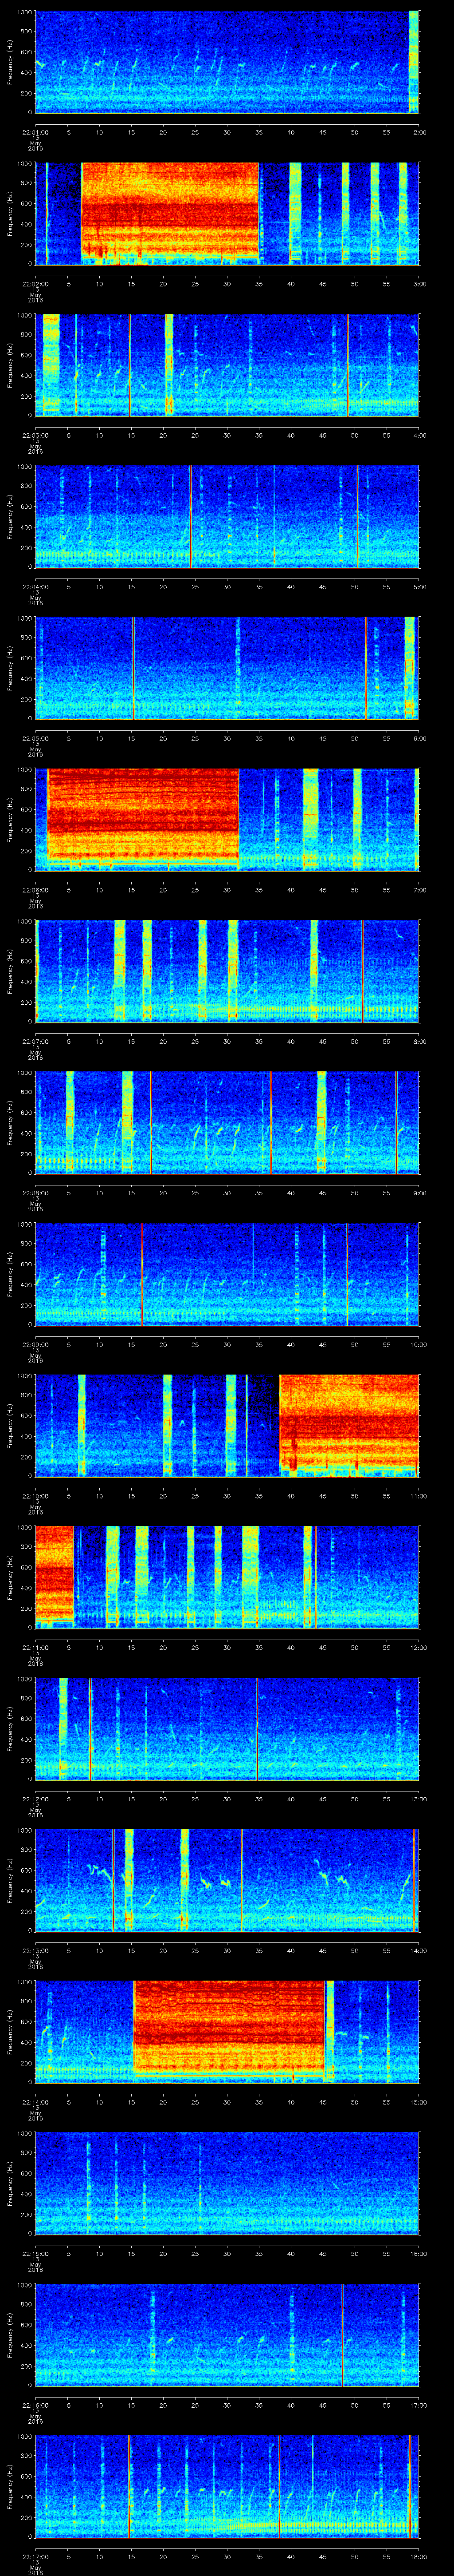Image resolution: width=454 pixels, height=2576 pixels.
Task: Select the 22:07:00 time label
Action: click(35, 1041)
